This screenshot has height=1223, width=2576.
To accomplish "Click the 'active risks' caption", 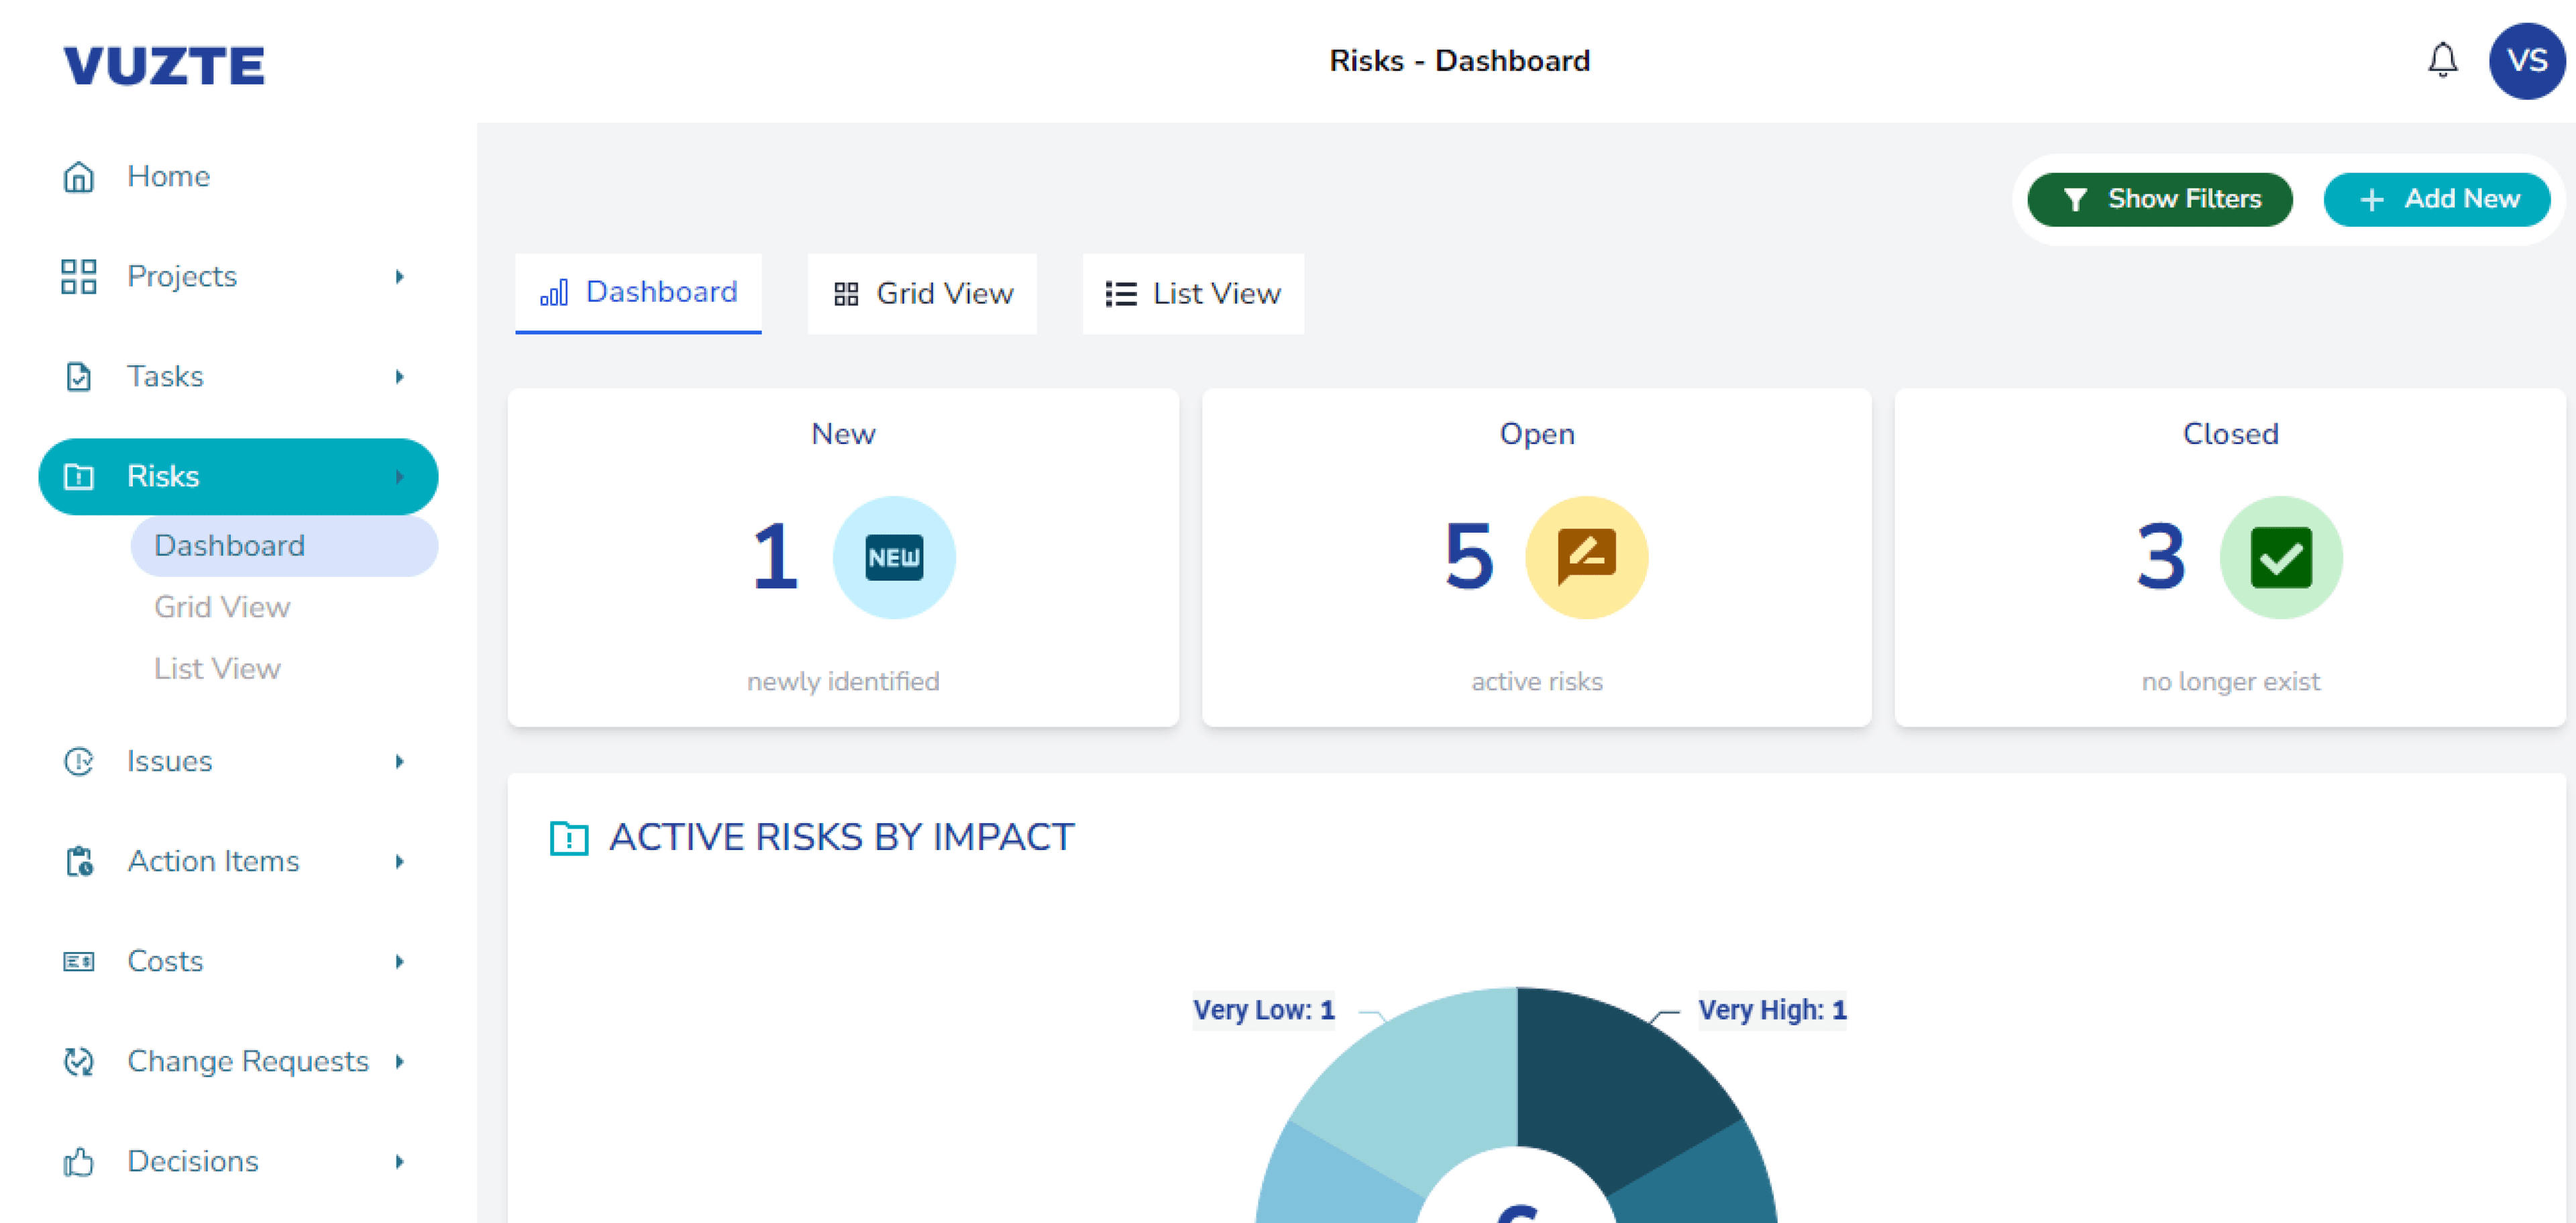I will (1536, 681).
